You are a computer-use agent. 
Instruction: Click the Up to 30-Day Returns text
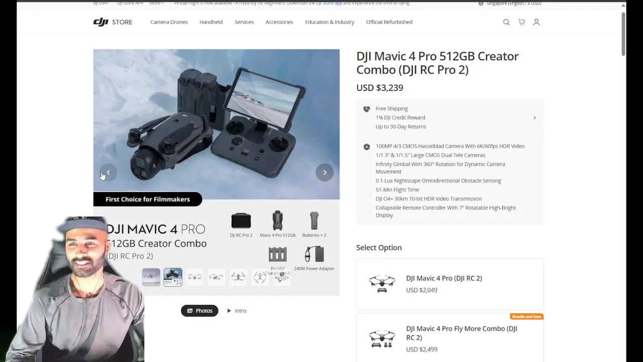click(401, 127)
